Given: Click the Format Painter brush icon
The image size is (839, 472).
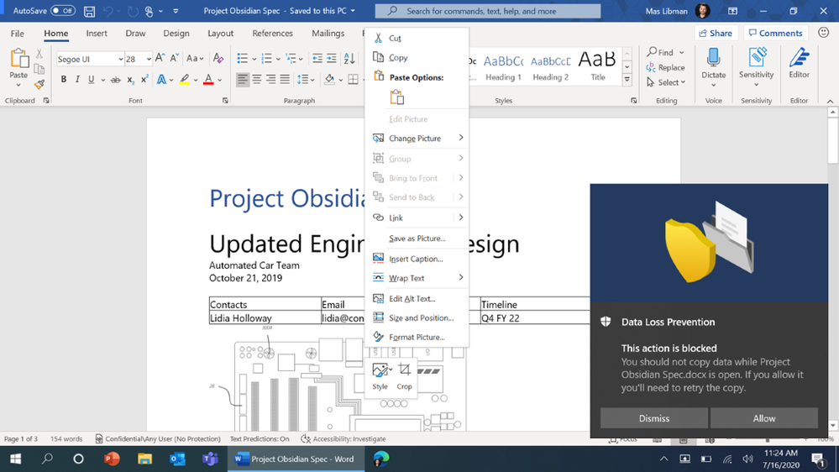Looking at the screenshot, I should (39, 84).
